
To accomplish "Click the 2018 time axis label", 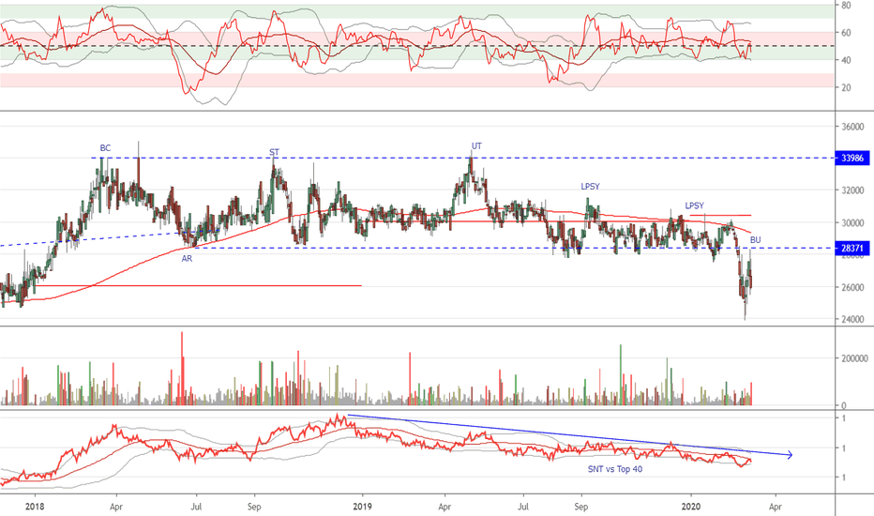I will (x=35, y=507).
